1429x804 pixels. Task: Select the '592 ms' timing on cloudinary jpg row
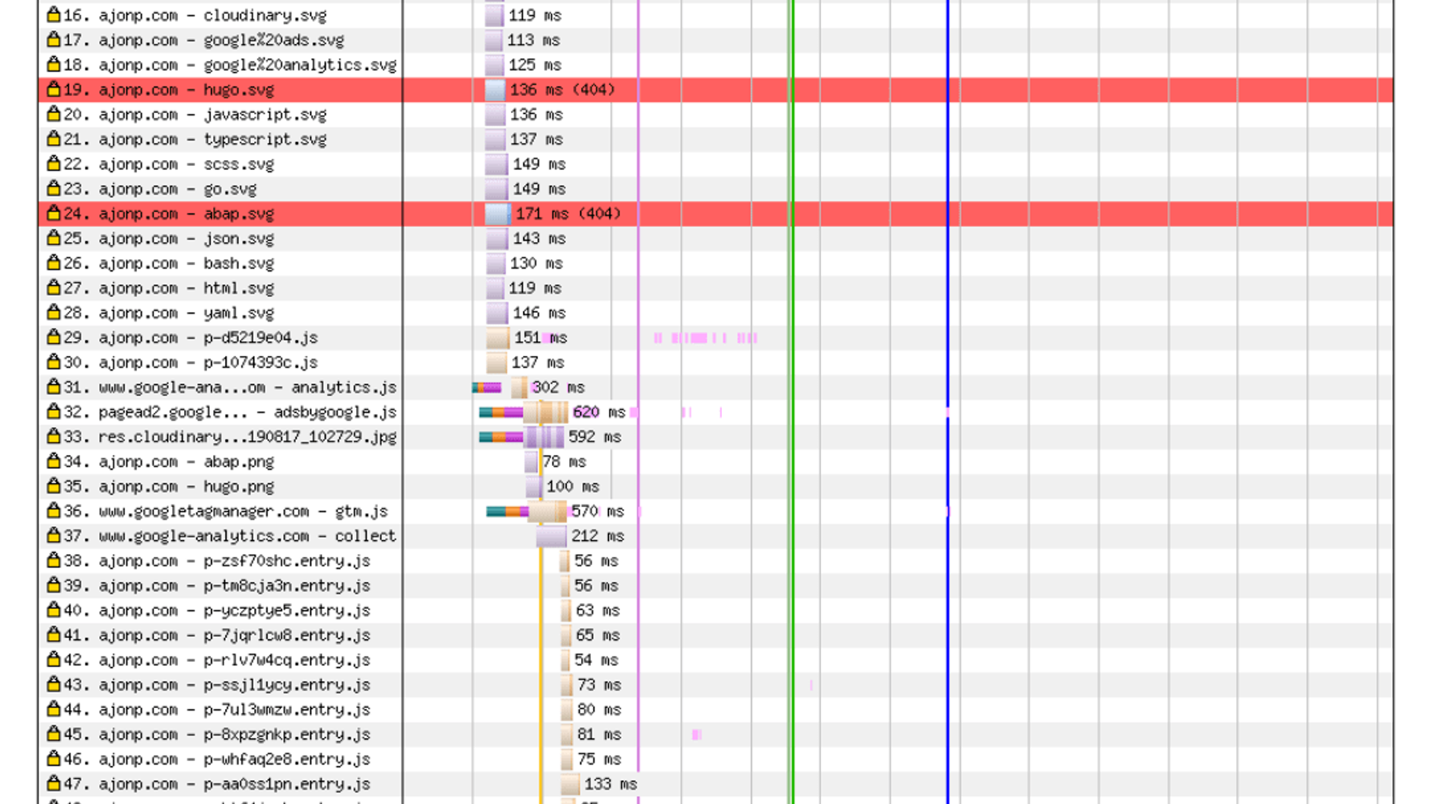[595, 437]
